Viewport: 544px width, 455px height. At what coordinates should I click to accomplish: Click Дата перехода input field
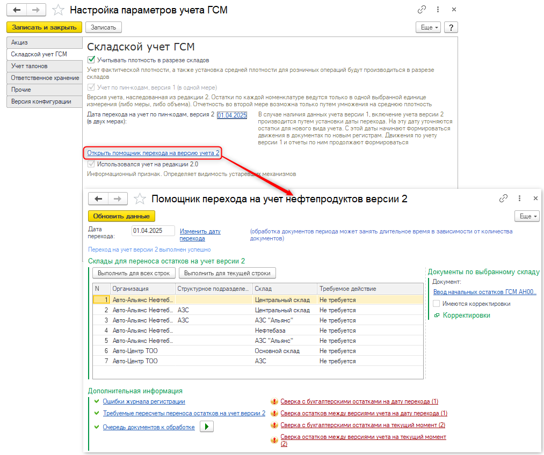pyautogui.click(x=153, y=231)
